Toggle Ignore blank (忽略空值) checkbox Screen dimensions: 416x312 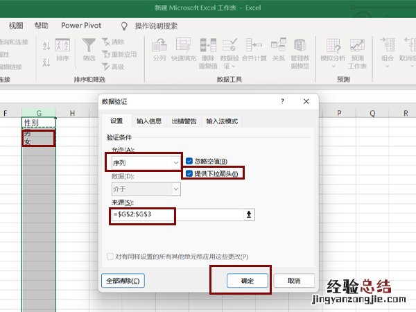(189, 162)
